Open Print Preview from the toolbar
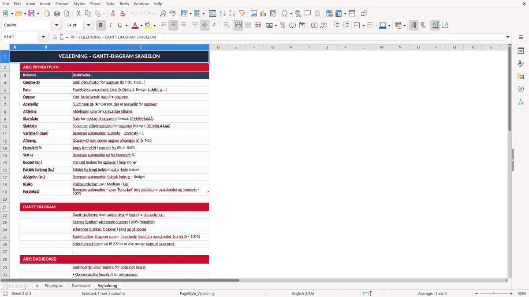This screenshot has width=529, height=297. [67, 14]
